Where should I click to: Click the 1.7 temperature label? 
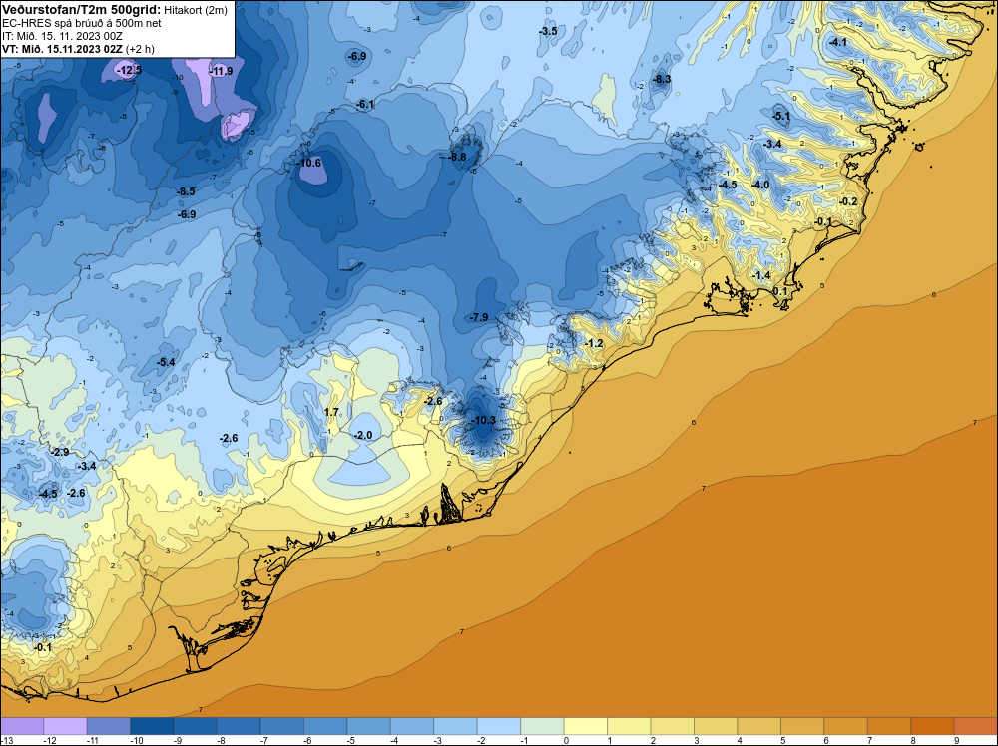pyautogui.click(x=331, y=412)
